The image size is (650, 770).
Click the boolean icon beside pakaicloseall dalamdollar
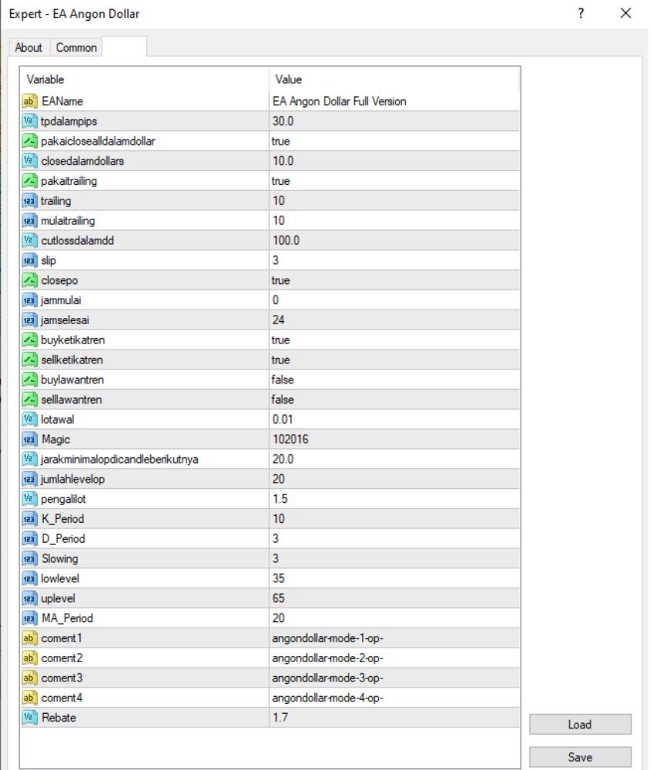pyautogui.click(x=29, y=141)
